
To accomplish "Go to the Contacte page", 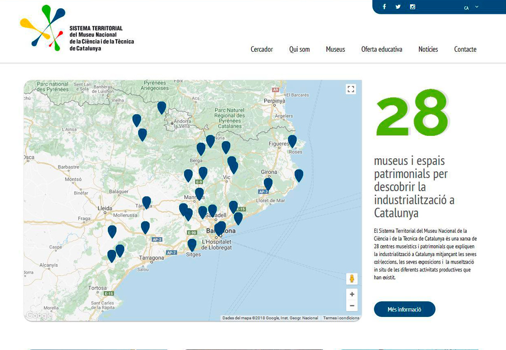I will coord(465,49).
